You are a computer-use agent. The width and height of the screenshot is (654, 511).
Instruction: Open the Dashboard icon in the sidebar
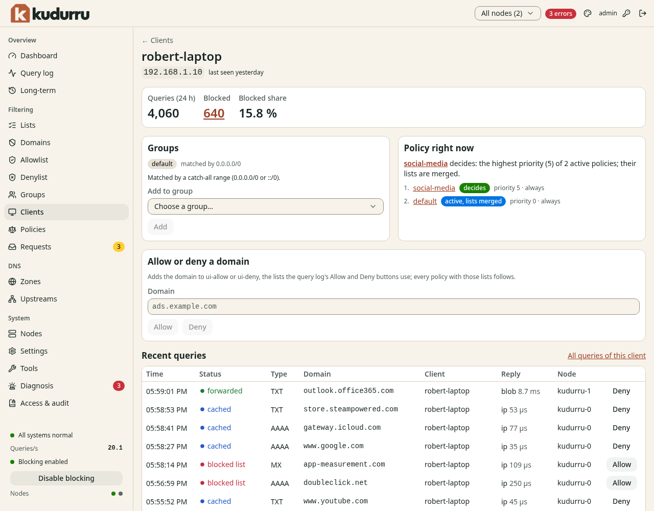coord(12,56)
